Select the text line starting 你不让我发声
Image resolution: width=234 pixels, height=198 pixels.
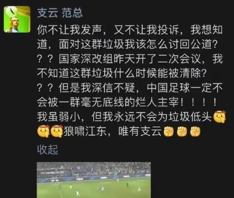click(x=130, y=30)
